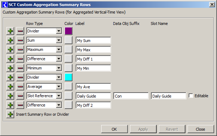
Task: Click the plus next to My Ave row
Action: 10,87
